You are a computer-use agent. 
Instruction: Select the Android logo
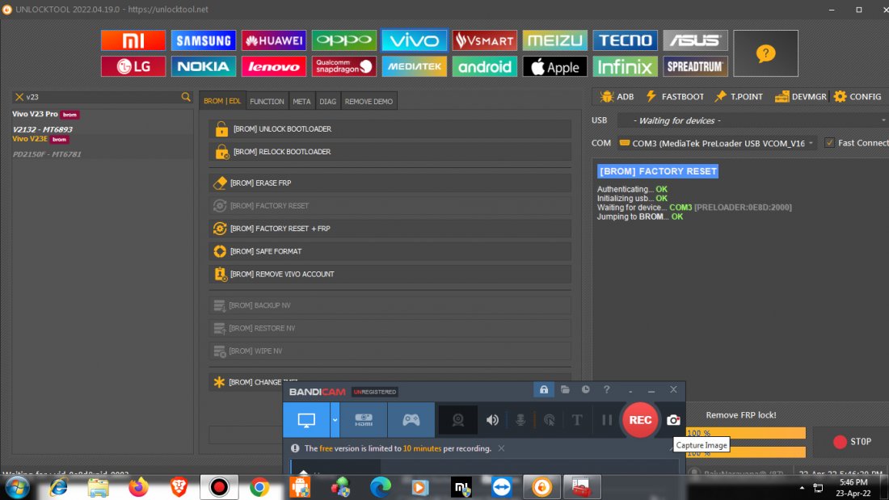pyautogui.click(x=485, y=66)
